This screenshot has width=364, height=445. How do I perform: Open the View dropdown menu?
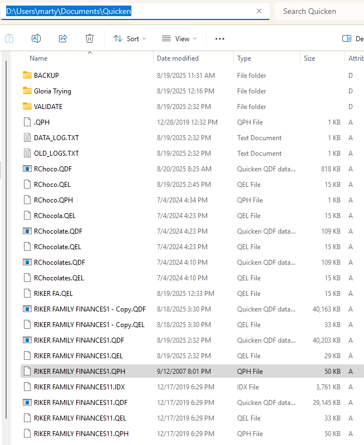click(179, 38)
